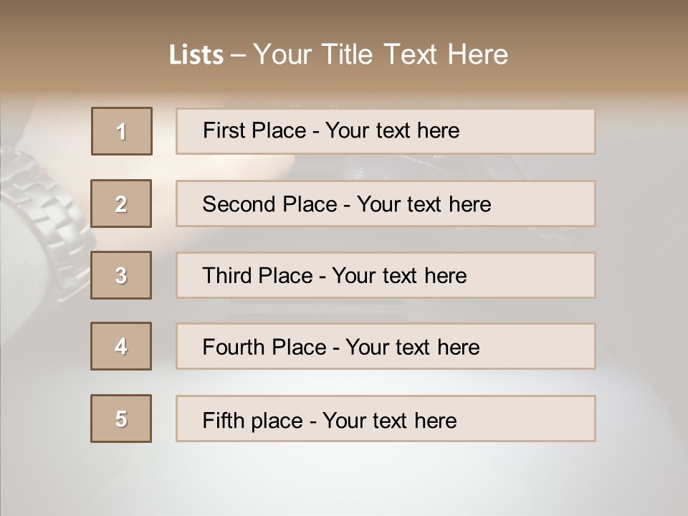
Task: Select the number 4 box
Action: [121, 346]
